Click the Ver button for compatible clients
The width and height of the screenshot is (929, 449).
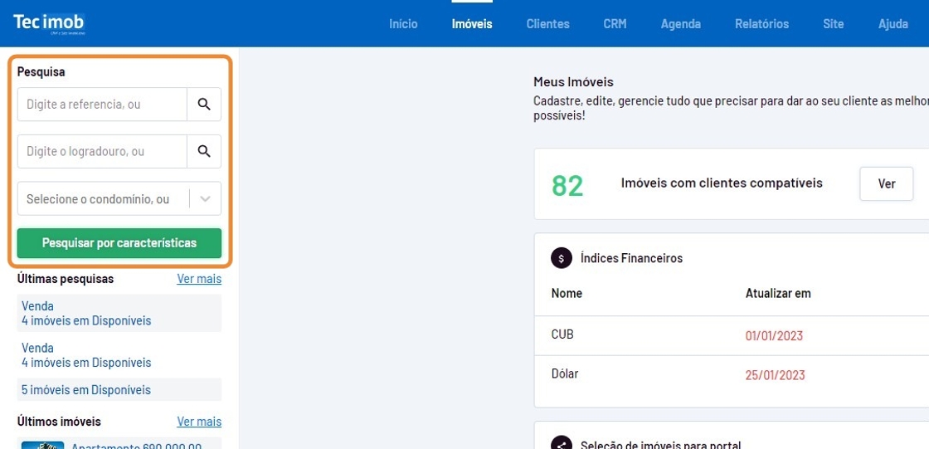point(886,183)
